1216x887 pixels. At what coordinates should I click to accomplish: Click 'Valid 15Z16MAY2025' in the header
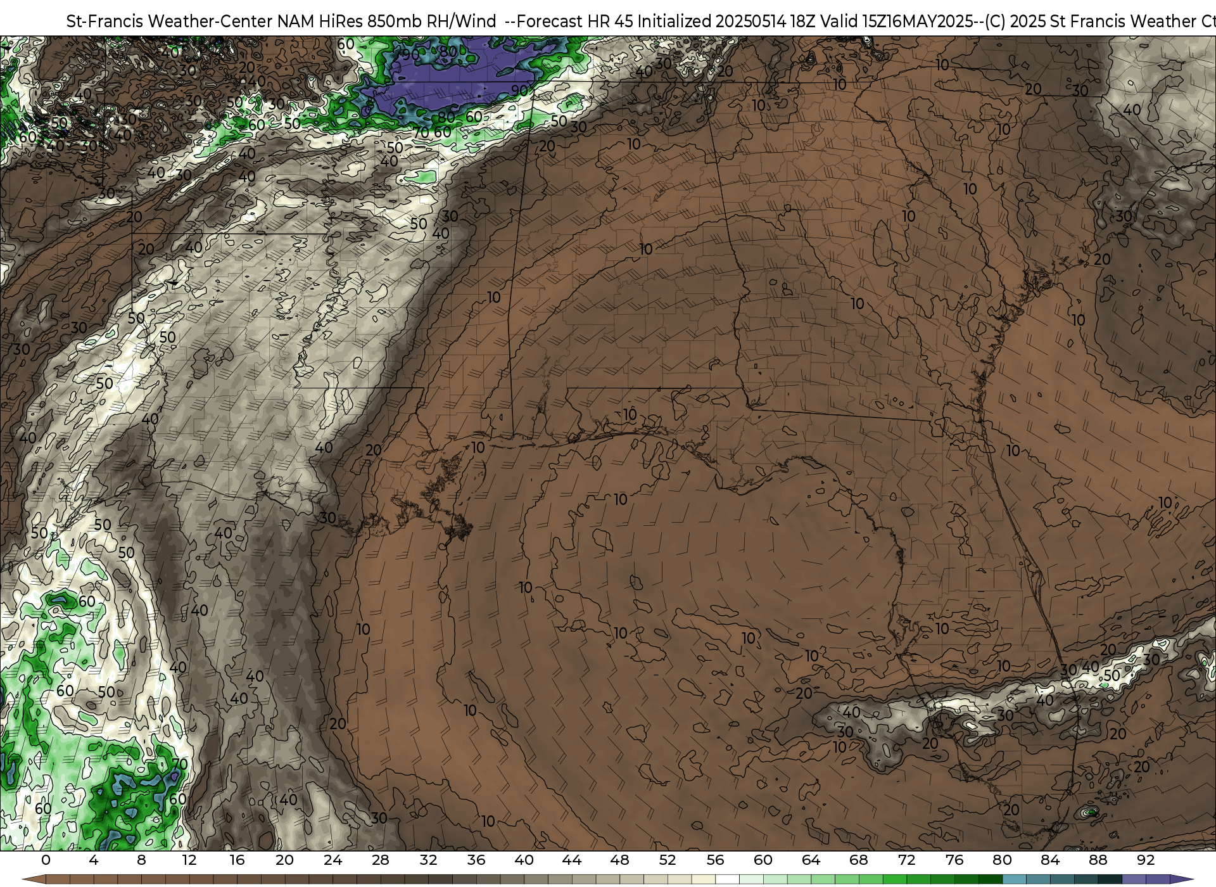pyautogui.click(x=896, y=22)
